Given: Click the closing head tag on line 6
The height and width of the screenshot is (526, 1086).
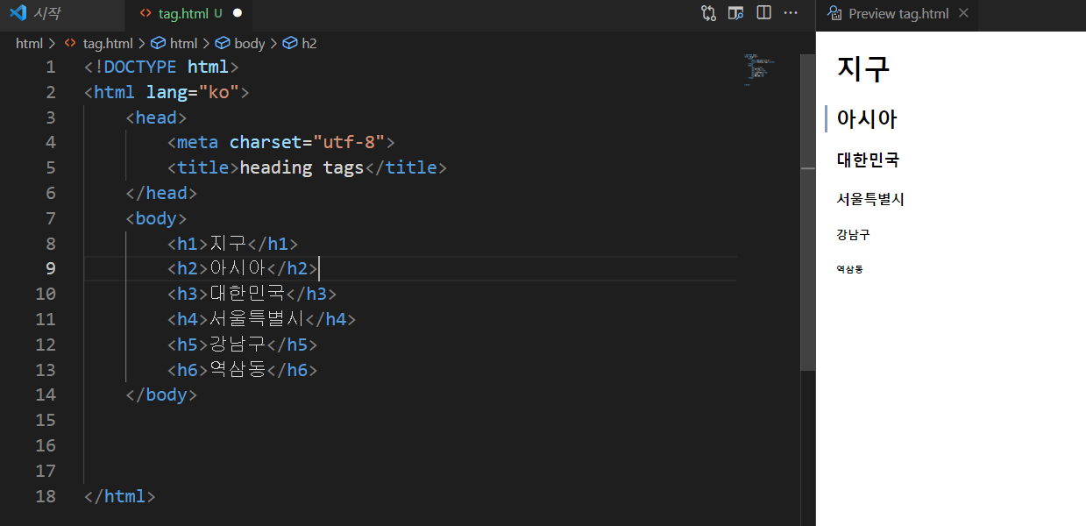Looking at the screenshot, I should point(161,193).
